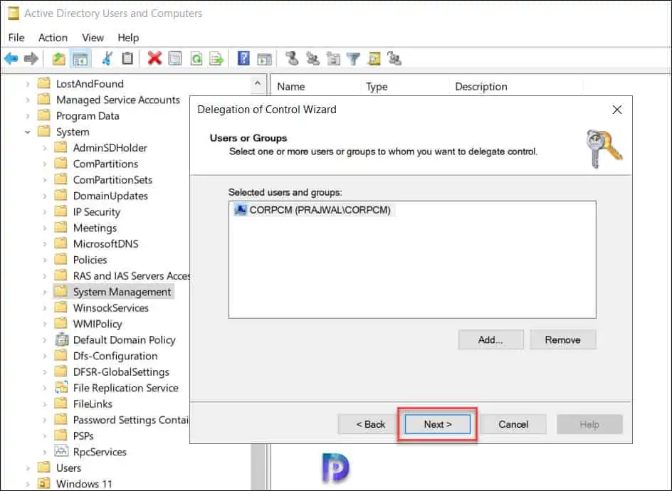Open the View menu
Image resolution: width=672 pixels, height=491 pixels.
(x=93, y=38)
